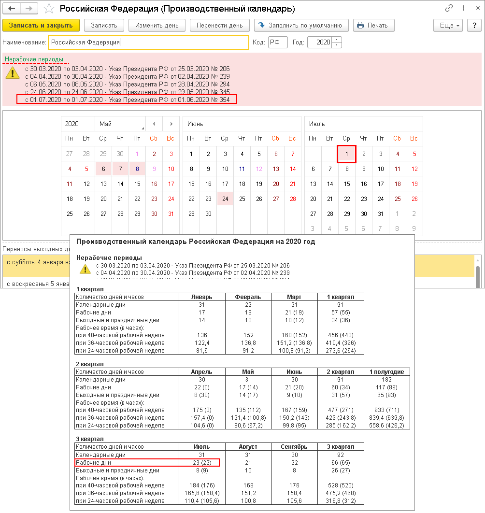
Task: Select the transfer row с субботы 4 января
Action: [37, 266]
